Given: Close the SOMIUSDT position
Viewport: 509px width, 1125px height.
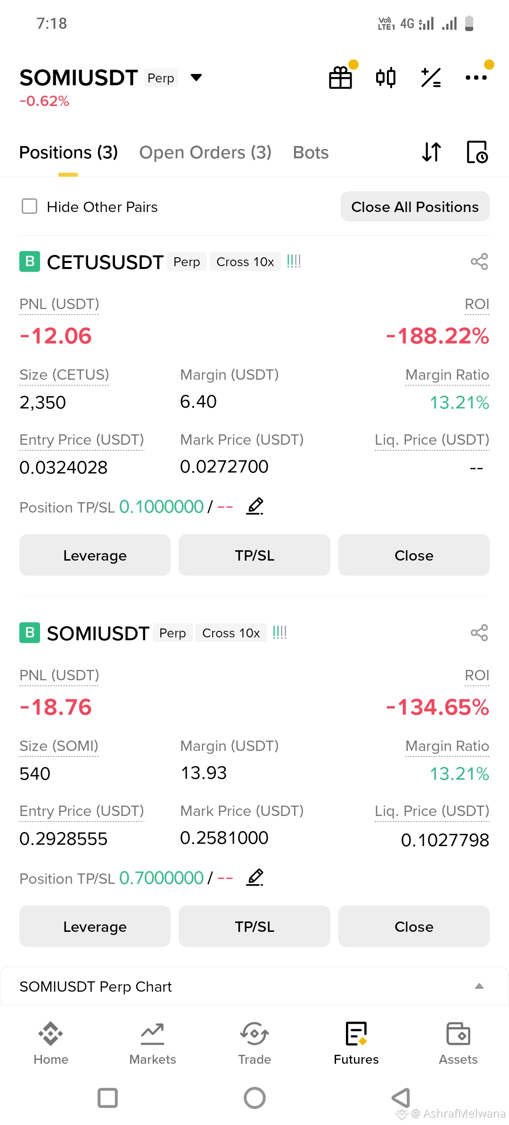Looking at the screenshot, I should point(414,926).
